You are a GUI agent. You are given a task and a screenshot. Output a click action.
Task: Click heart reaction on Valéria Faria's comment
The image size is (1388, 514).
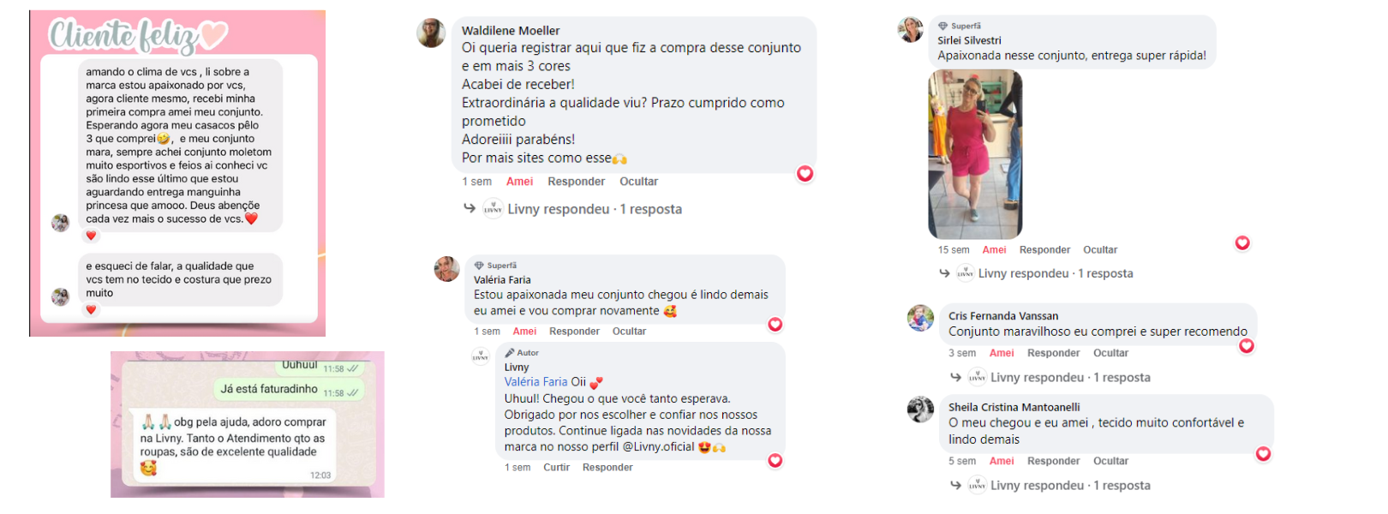click(775, 325)
